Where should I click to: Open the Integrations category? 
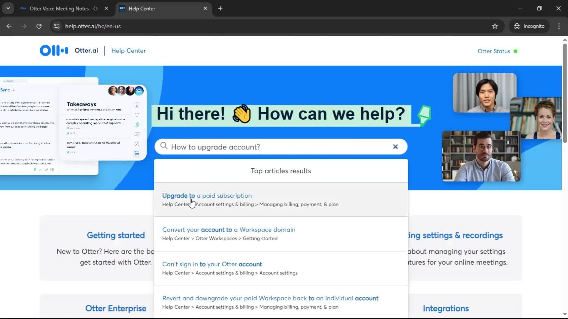(x=446, y=308)
